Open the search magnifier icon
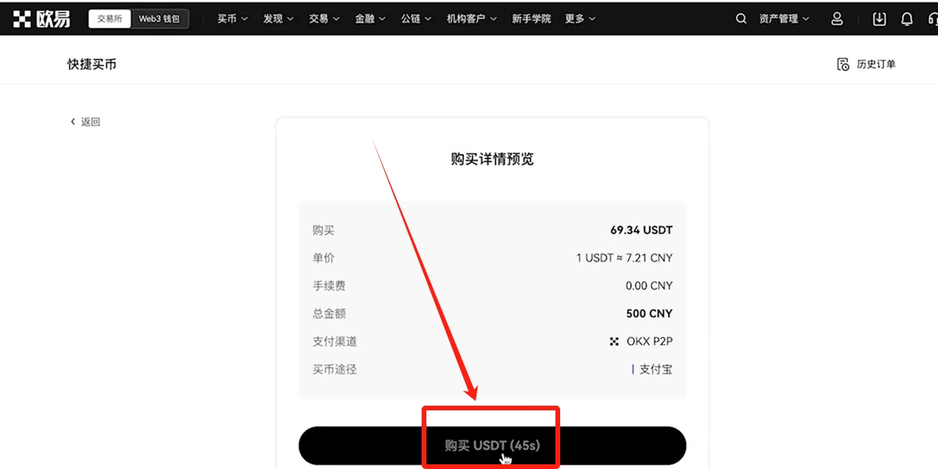 point(741,19)
